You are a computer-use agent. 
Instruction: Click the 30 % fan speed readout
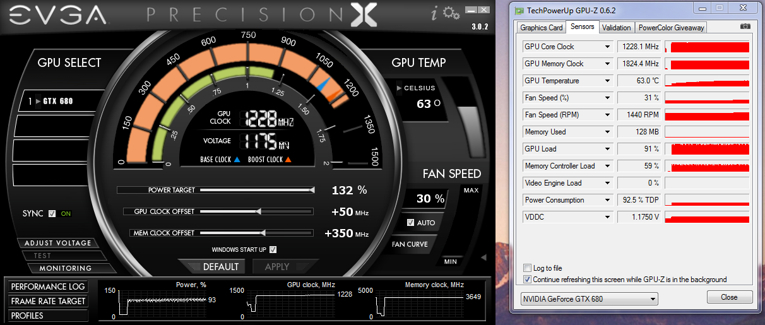[x=430, y=199]
